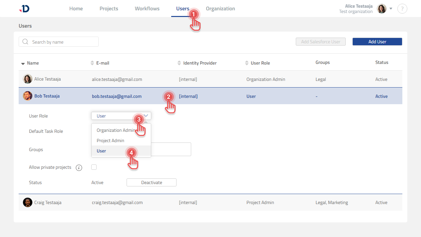Viewport: 421px width, 237px height.
Task: Click Alice Testaaja's avatar in the top bar
Action: (x=381, y=8)
